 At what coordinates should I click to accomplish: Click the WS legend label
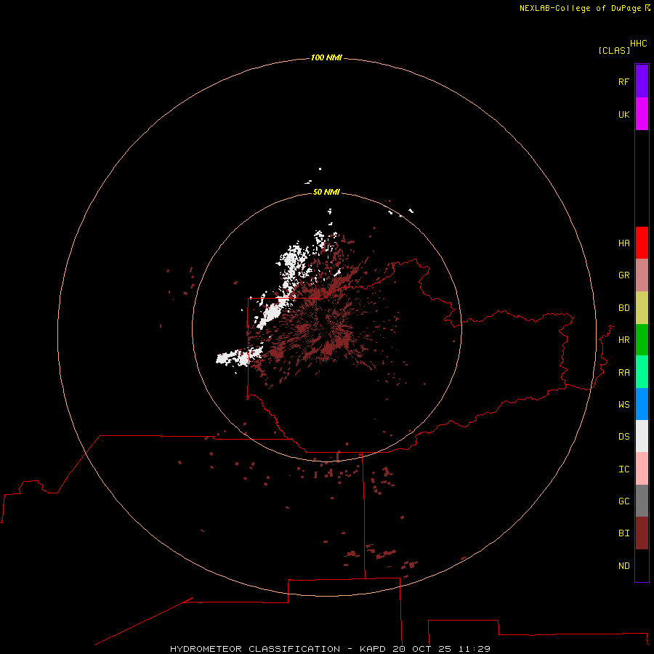point(623,404)
